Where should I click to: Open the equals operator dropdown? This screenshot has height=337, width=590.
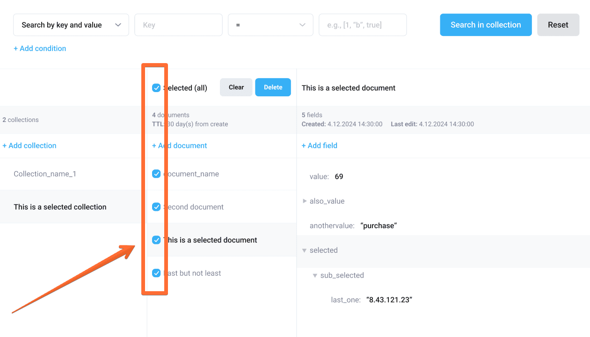[270, 25]
